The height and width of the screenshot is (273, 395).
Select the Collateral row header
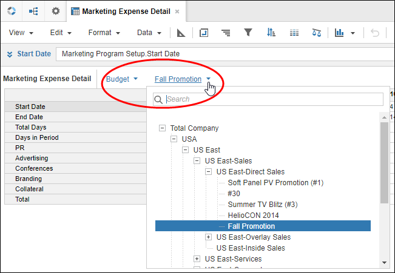point(76,189)
